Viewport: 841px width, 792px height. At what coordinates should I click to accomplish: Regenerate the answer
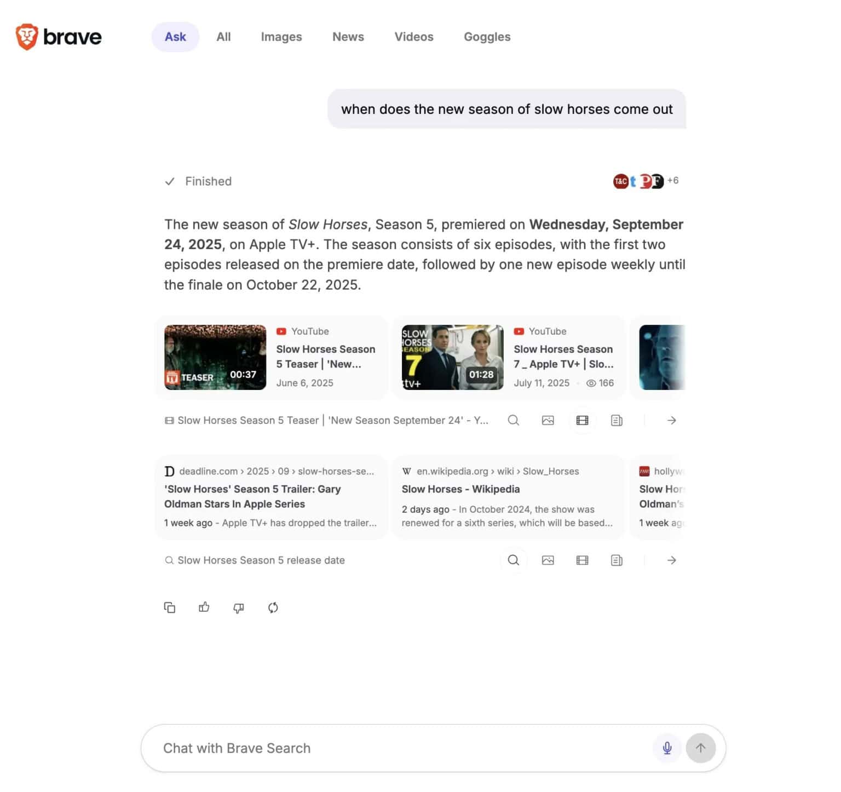coord(273,607)
